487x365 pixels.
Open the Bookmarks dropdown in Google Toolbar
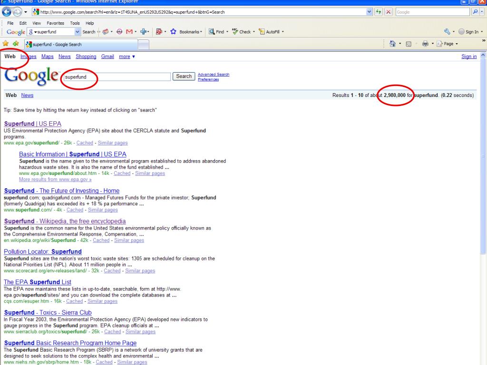click(x=191, y=32)
